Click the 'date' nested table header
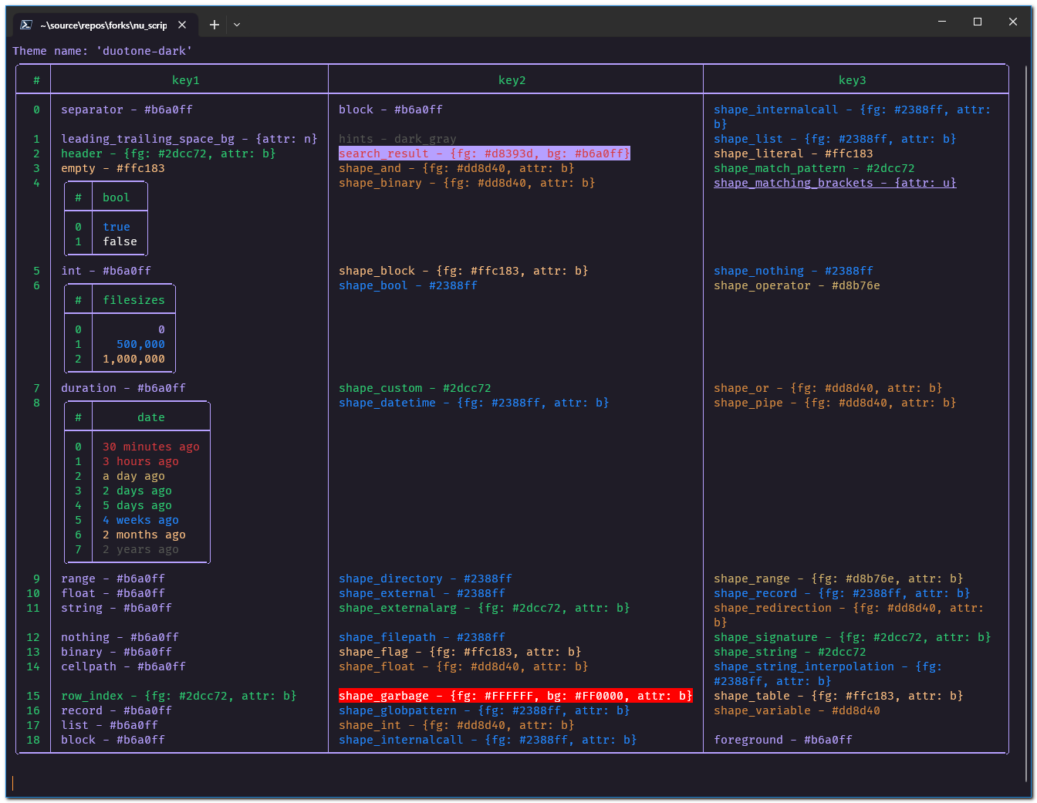This screenshot has width=1037, height=803. pyautogui.click(x=151, y=417)
